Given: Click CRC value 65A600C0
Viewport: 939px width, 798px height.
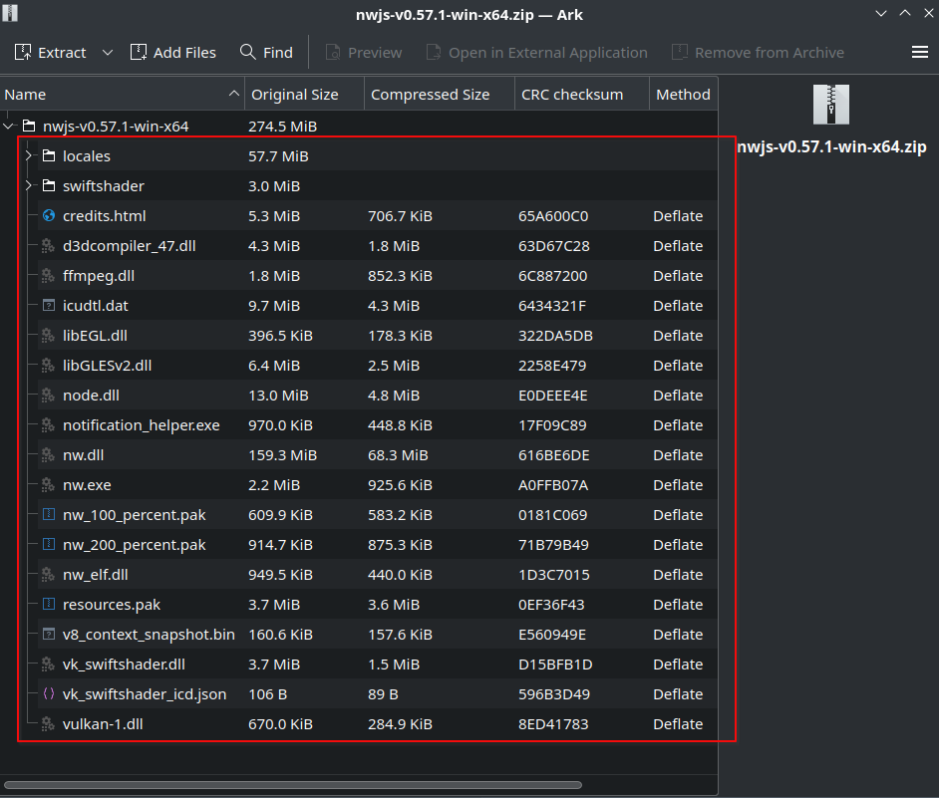Looking at the screenshot, I should [x=553, y=216].
